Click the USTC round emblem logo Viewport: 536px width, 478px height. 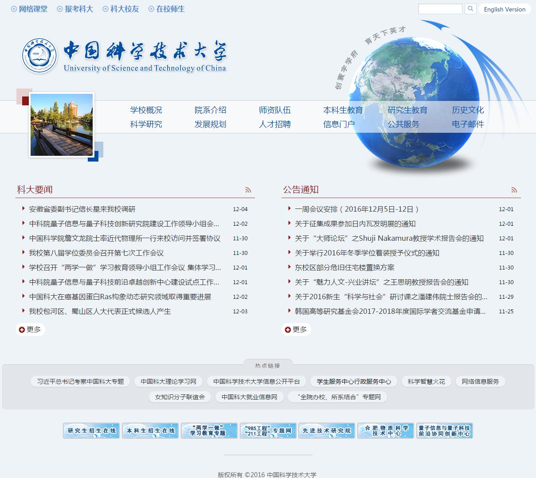click(40, 55)
